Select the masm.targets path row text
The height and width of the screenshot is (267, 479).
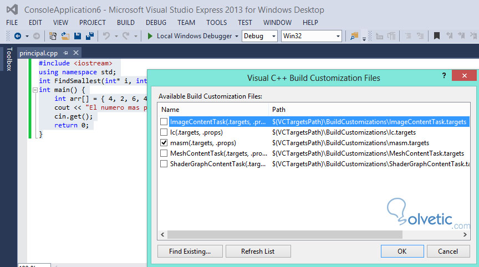point(351,143)
